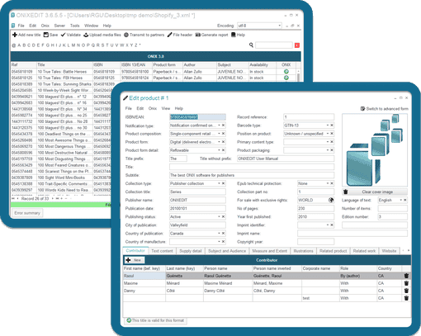Switch to the Text content tab
The height and width of the screenshot is (336, 421).
click(x=162, y=251)
